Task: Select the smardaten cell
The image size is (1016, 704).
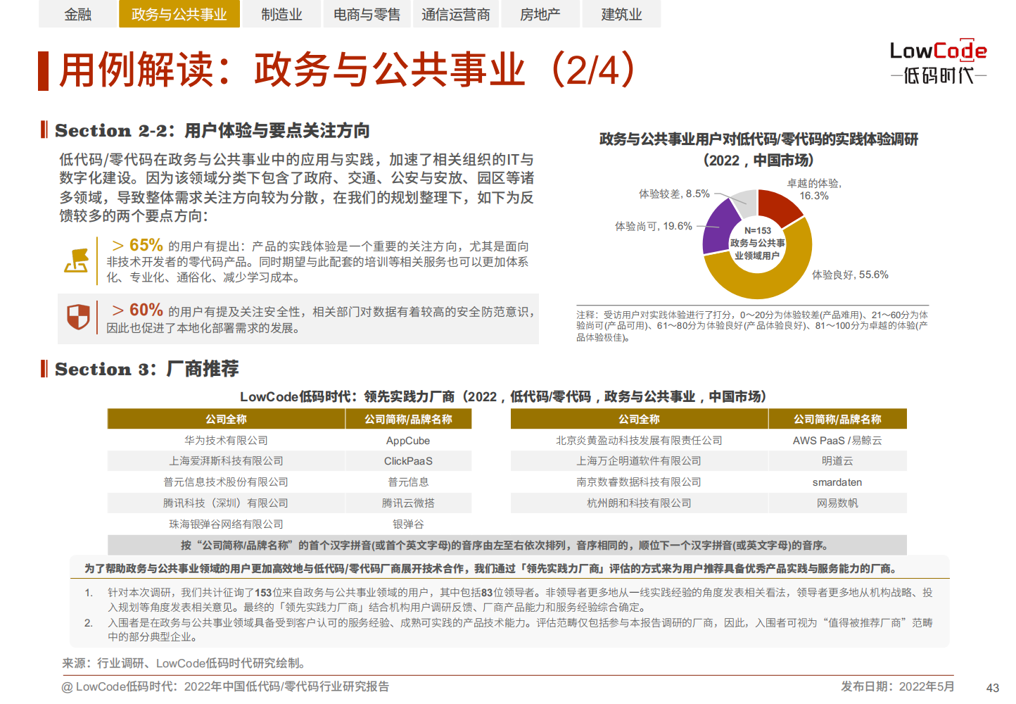Action: point(837,482)
